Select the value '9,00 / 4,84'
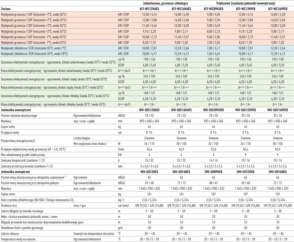This screenshot has width=294, height=242. [x=213, y=14]
